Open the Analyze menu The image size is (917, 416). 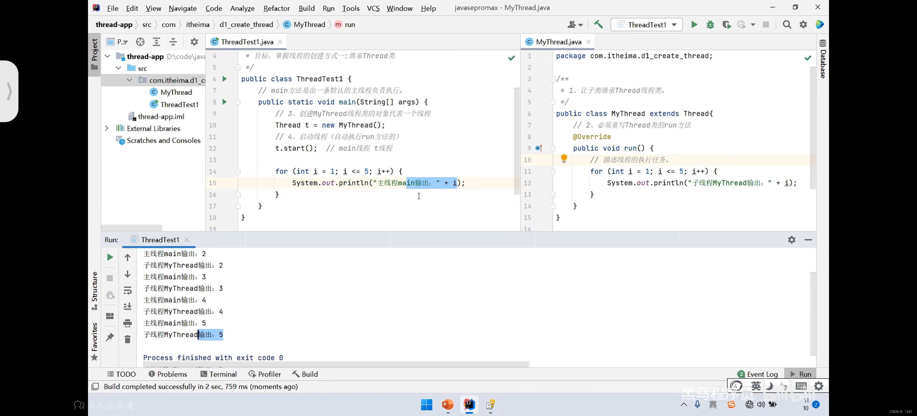click(243, 8)
